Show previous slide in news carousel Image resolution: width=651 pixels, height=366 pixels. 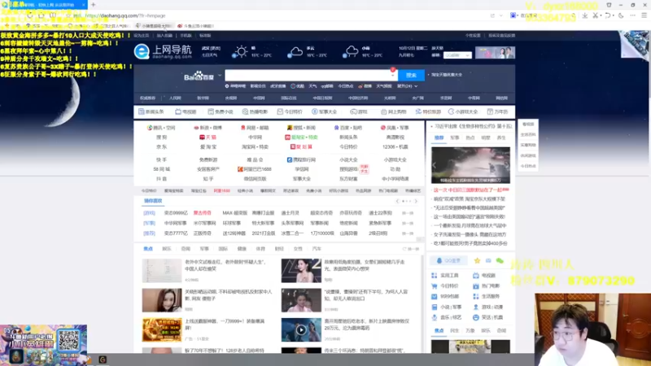(435, 165)
